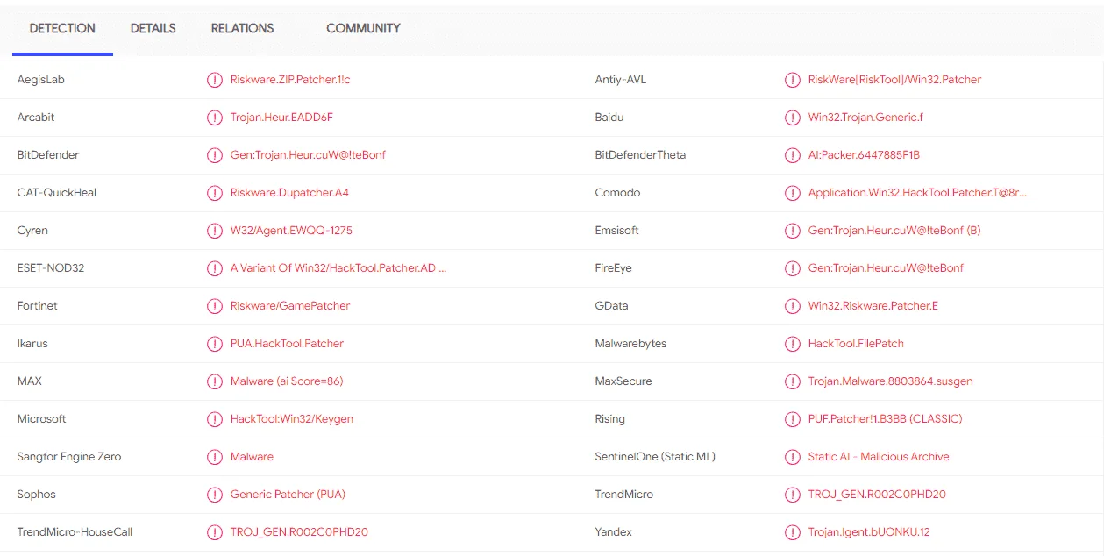Click the Microsoft engine name
1104x556 pixels.
(41, 419)
